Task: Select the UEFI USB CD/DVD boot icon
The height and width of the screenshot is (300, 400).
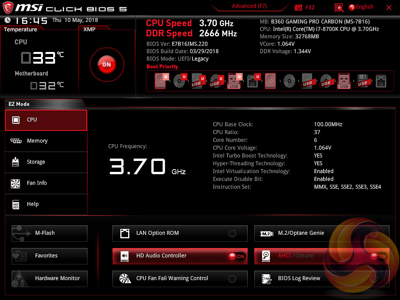Action: point(216,81)
